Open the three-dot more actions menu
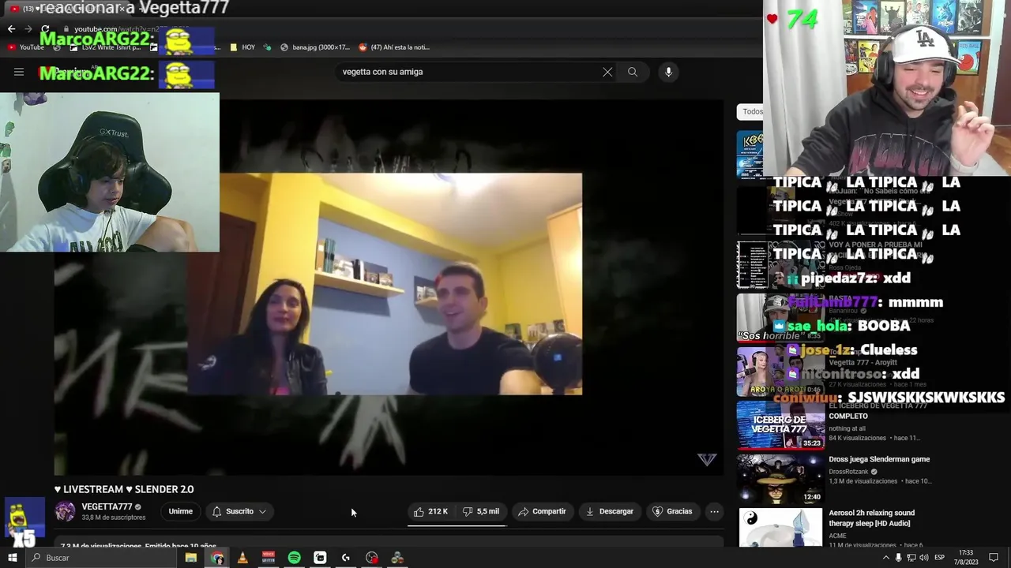1011x568 pixels. coord(714,511)
